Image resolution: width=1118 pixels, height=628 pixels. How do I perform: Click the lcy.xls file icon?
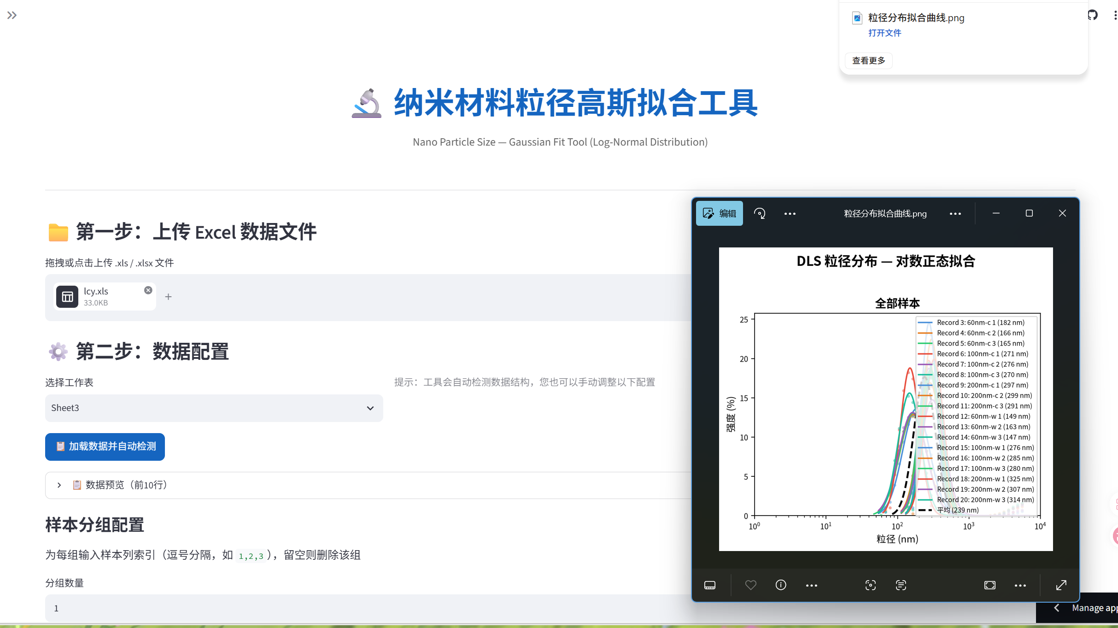(x=67, y=297)
